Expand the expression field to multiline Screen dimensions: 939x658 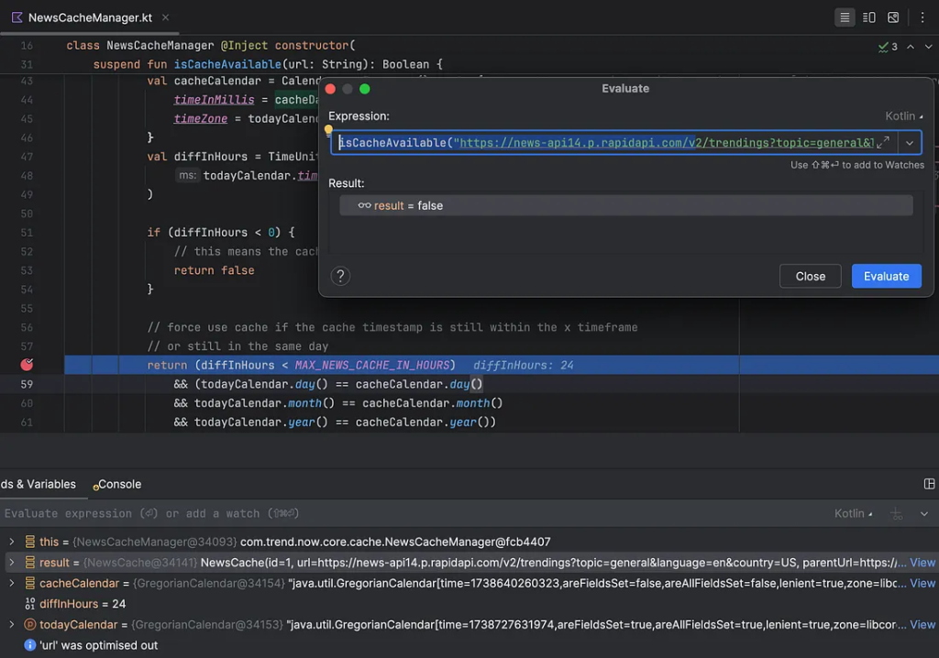click(883, 142)
